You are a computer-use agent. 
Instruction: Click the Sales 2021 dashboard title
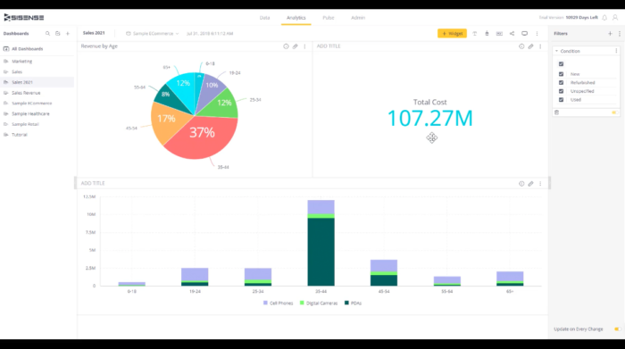tap(94, 33)
